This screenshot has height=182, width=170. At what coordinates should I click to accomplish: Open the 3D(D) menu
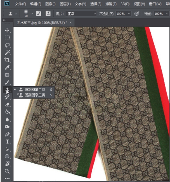[x=125, y=4]
